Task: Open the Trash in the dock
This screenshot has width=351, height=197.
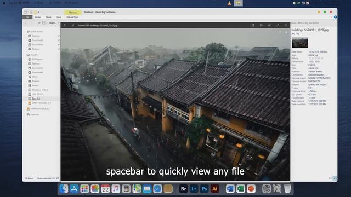Action: click(x=287, y=189)
